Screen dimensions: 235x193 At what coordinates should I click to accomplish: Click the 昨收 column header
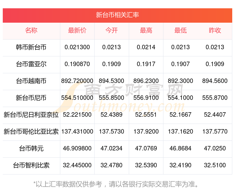coord(215,30)
